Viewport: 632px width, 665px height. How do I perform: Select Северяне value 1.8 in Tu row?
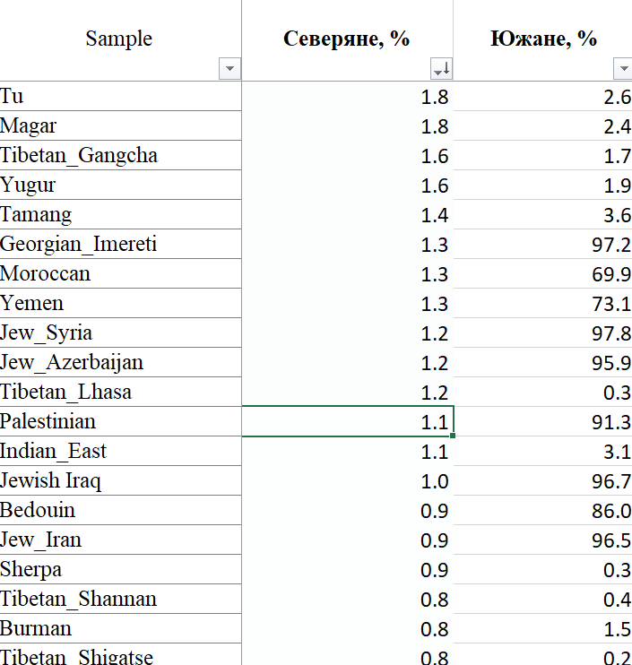pyautogui.click(x=348, y=96)
